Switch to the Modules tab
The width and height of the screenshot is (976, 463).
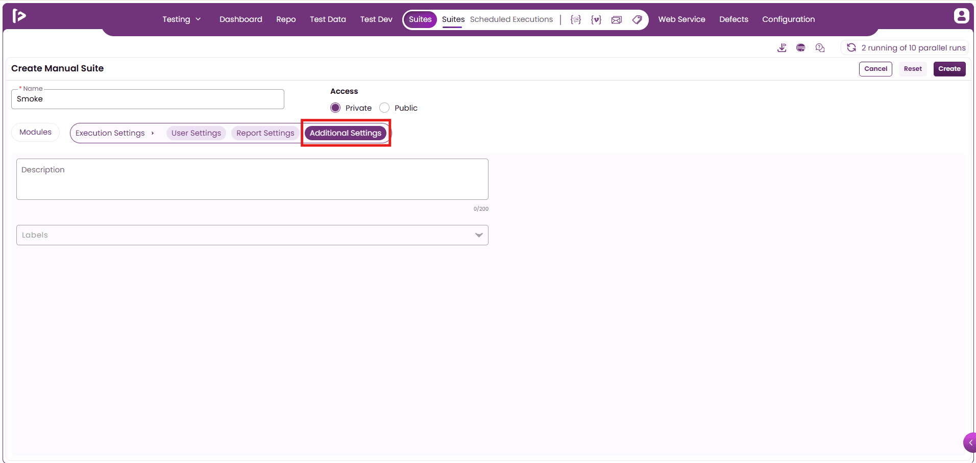point(35,132)
